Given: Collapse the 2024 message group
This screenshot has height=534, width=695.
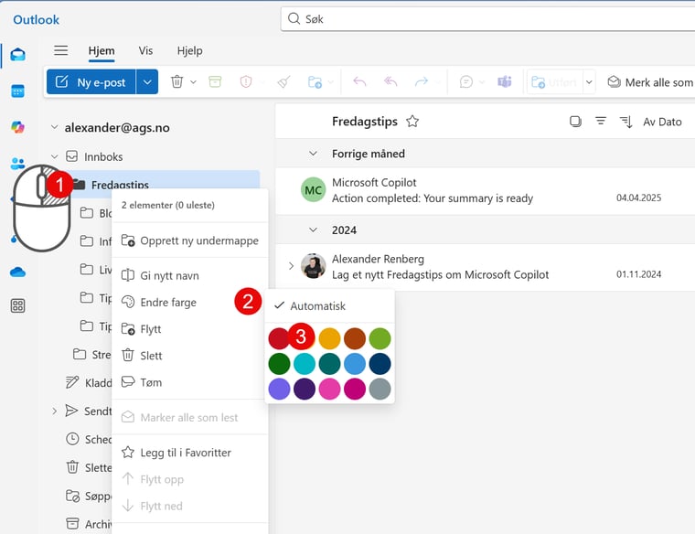Looking at the screenshot, I should pos(313,230).
